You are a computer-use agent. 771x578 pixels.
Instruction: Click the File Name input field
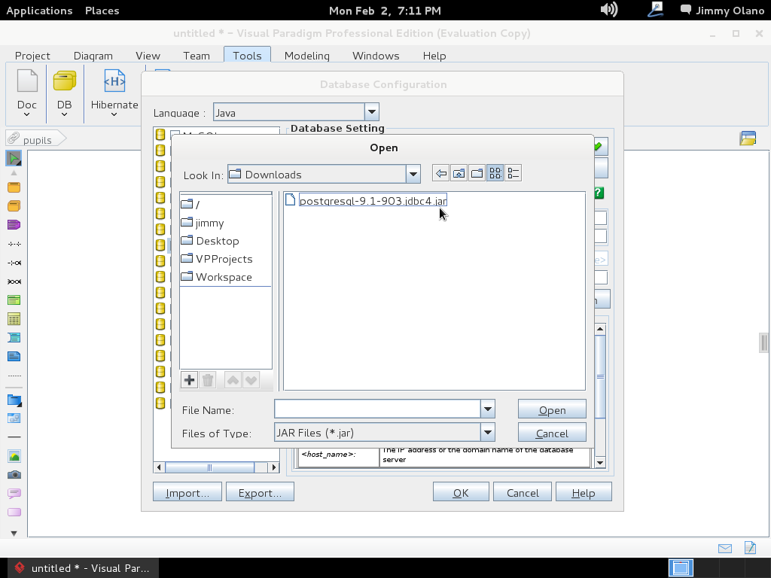[377, 409]
